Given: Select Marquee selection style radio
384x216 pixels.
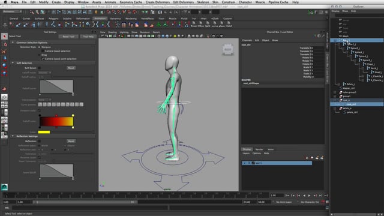Looking at the screenshot, I should tap(39, 47).
